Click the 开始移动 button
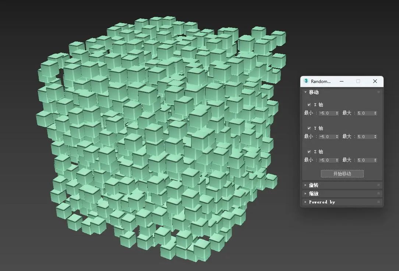This screenshot has width=399, height=271. click(342, 174)
